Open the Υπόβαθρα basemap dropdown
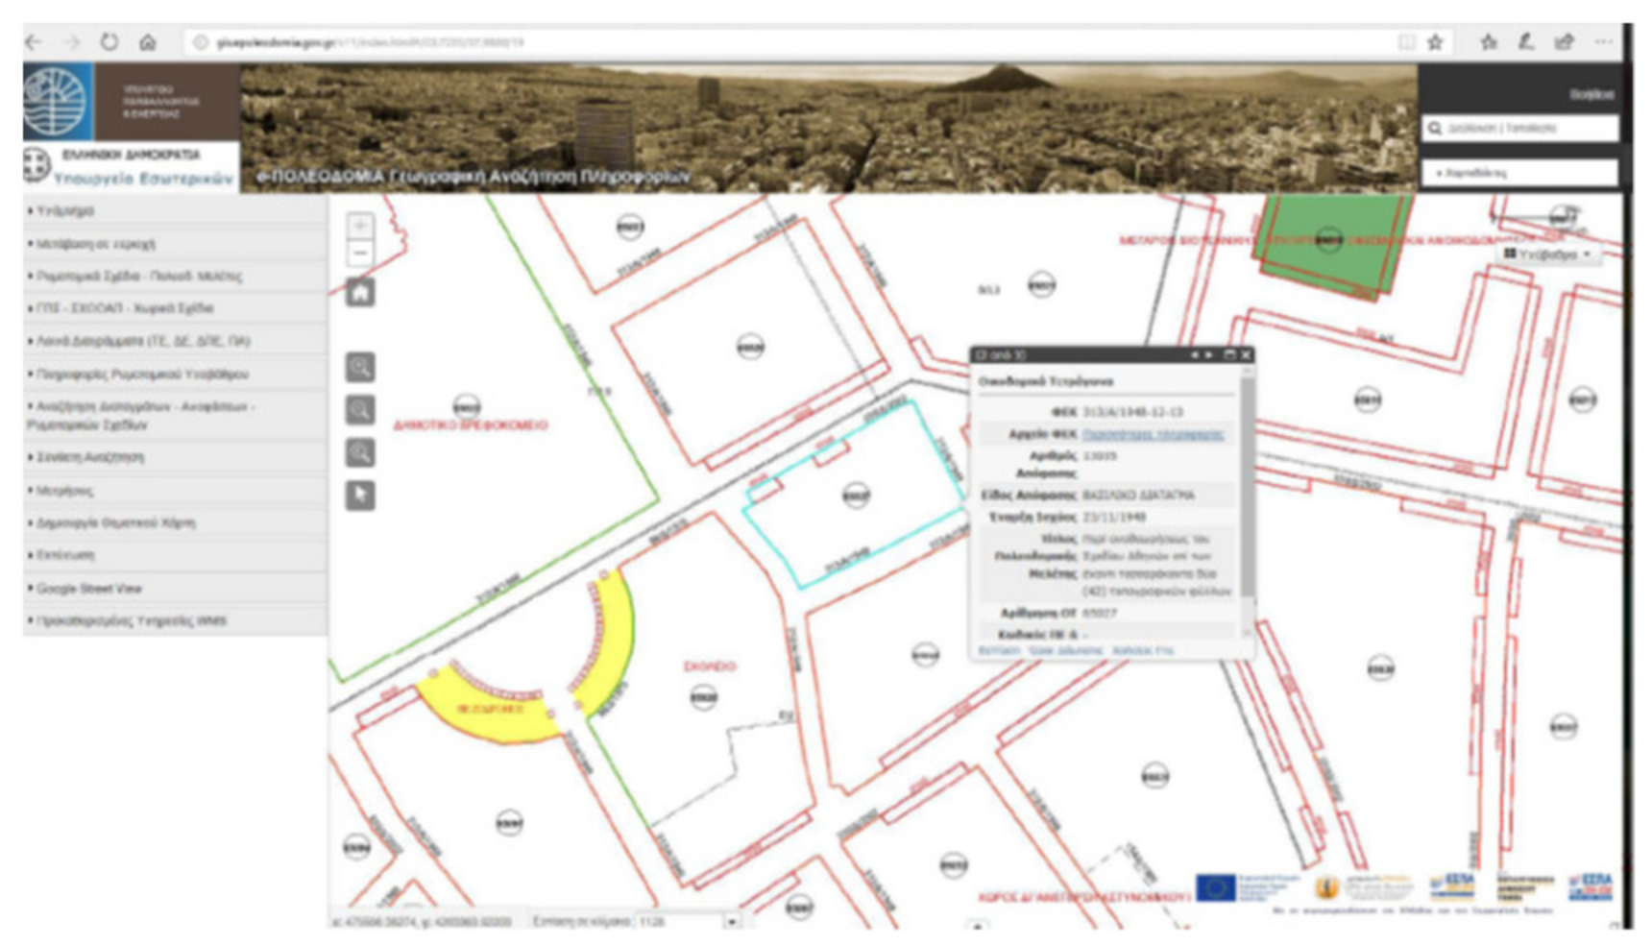The image size is (1652, 945). [1547, 254]
